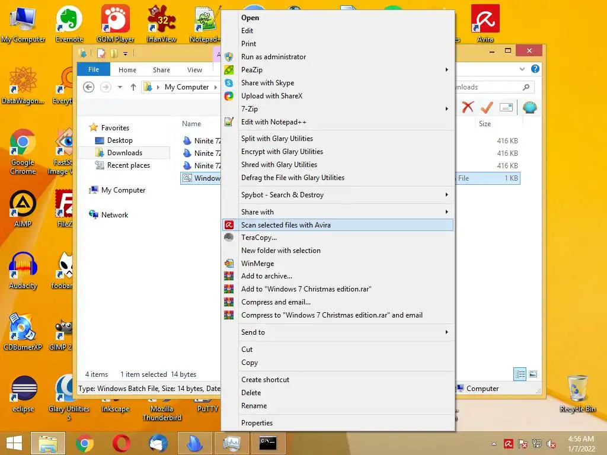Launch IrfanView from desktop
Viewport: 607px width, 455px height.
pyautogui.click(x=161, y=23)
